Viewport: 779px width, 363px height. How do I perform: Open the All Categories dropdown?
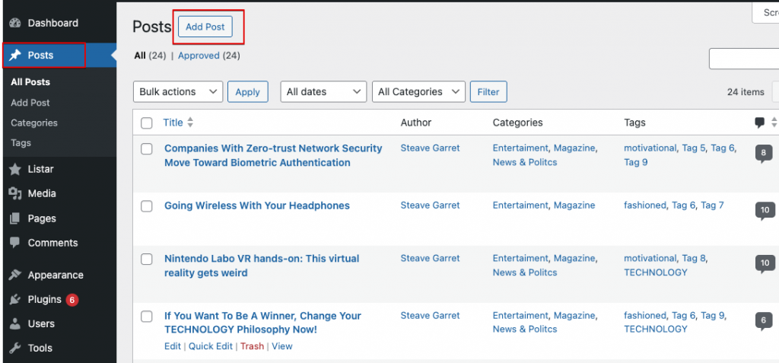point(418,92)
